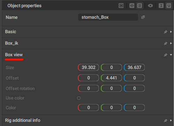The width and height of the screenshot is (174, 126).
Task: Click copy icon next to stomach_Box name
Action: pos(143,17)
